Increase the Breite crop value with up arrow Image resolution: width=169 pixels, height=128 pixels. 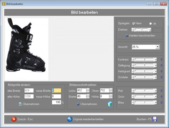[88, 95]
